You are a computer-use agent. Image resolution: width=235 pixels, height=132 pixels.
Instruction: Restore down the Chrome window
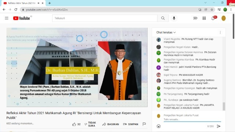pyautogui.click(x=222, y=3)
